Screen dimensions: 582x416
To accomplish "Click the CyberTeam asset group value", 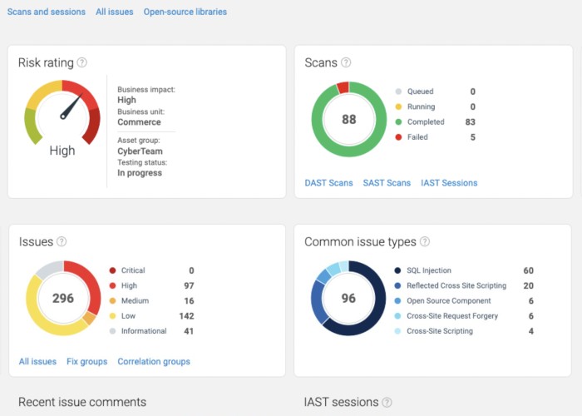I will pyautogui.click(x=140, y=151).
